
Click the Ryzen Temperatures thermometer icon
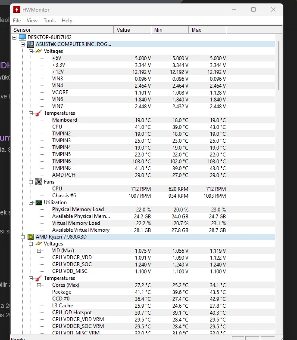coord(39,278)
